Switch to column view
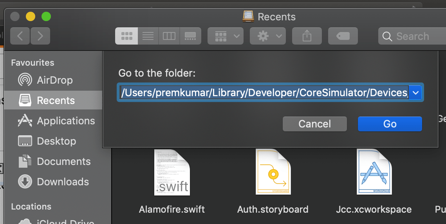 pos(169,36)
